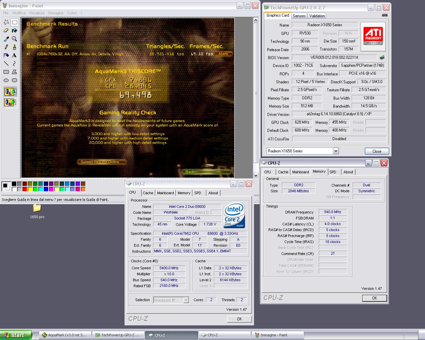This screenshot has height=340, width=425.
Task: Open the Radeon X1650 Series GPU dropdown
Action: tap(336, 151)
